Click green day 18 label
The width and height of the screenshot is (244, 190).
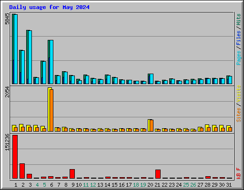pos(136,185)
